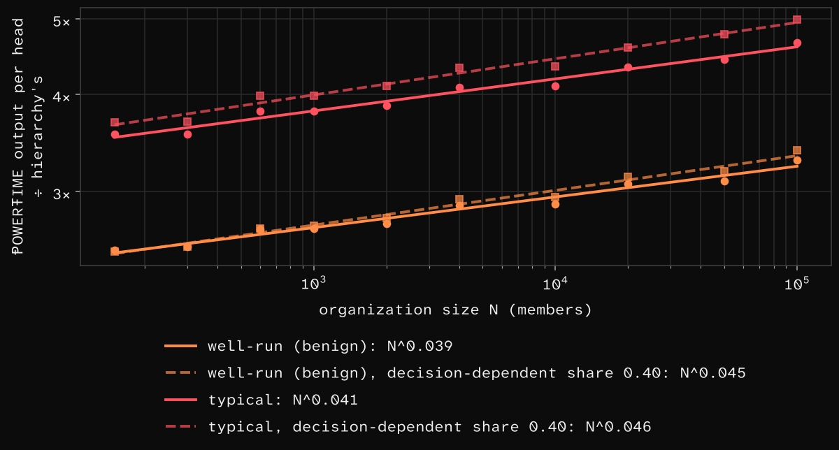Viewport: 839px width, 450px height.
Task: Click the y-axis tick label '4×'
Action: [62, 97]
